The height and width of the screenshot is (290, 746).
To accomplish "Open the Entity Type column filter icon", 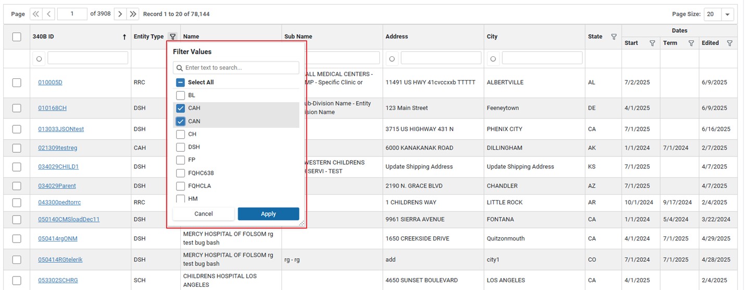I will 172,37.
